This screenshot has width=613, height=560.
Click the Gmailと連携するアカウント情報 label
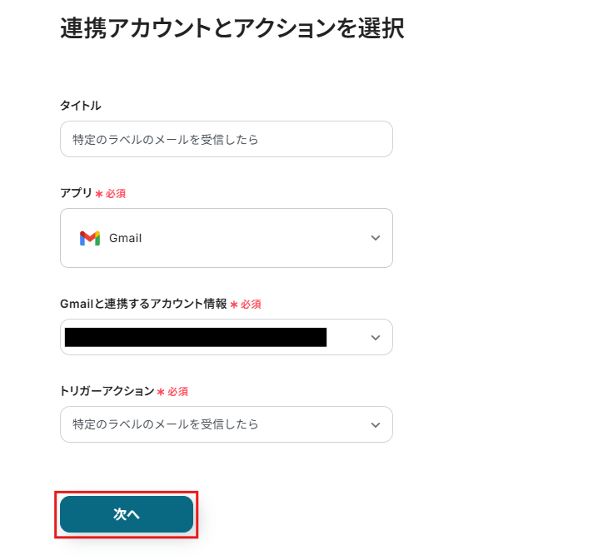tap(143, 304)
